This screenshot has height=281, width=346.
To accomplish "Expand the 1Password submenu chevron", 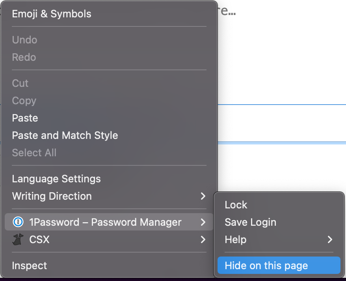I will click(x=203, y=222).
